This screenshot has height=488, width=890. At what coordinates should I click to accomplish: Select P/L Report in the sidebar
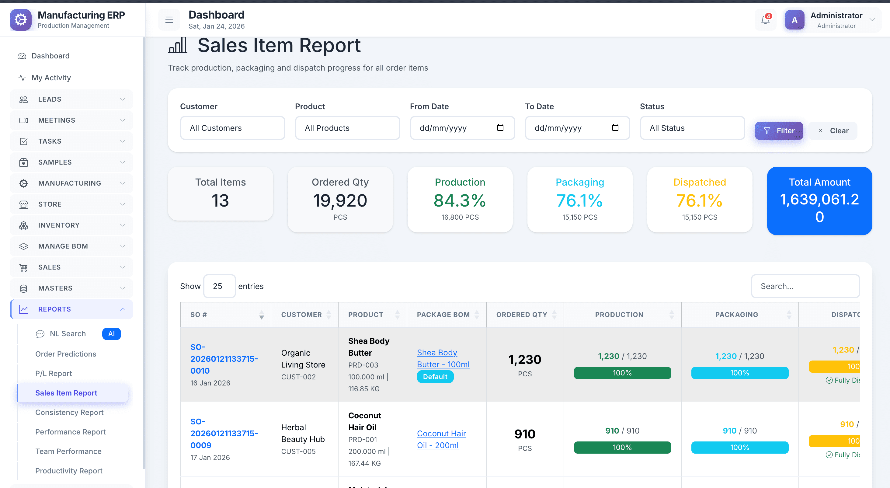point(54,373)
